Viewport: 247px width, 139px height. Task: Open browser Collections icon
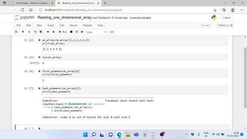pyautogui.click(x=224, y=10)
